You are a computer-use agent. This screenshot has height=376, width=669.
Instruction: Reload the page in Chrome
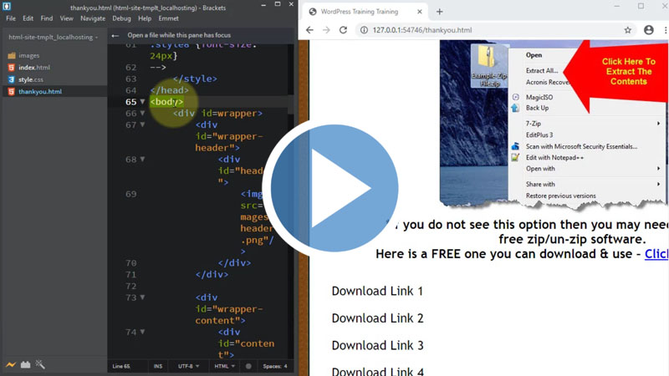[343, 30]
